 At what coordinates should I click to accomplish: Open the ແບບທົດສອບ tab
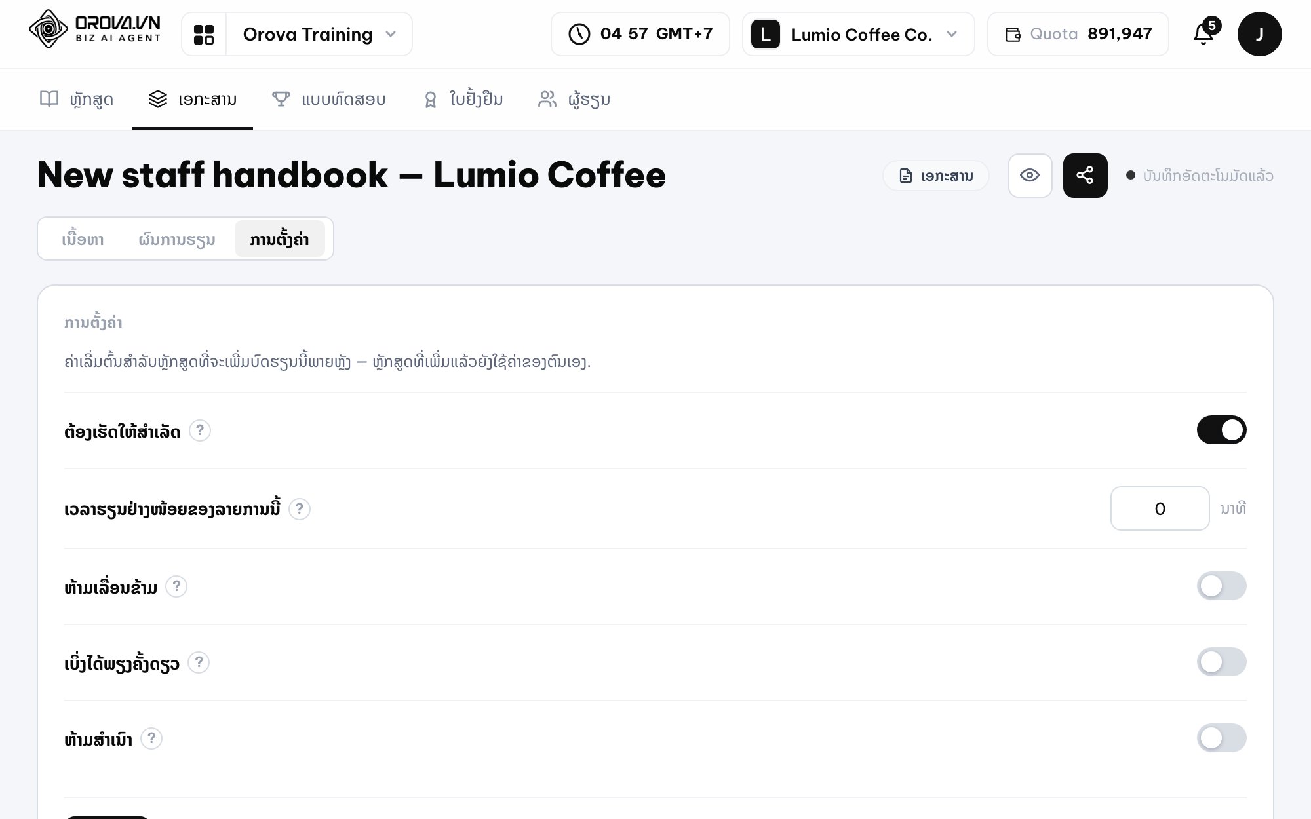pos(328,99)
